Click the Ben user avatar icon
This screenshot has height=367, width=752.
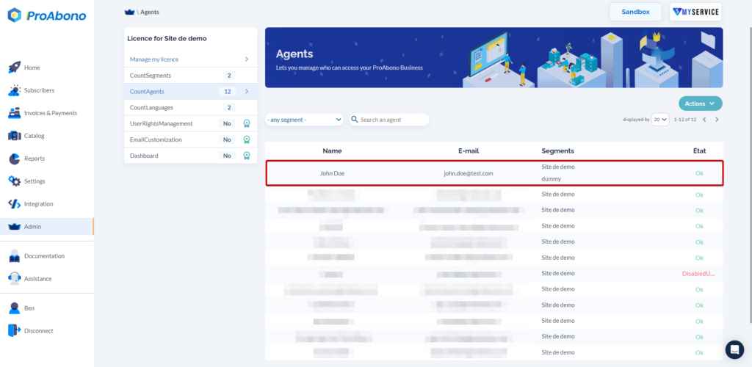point(15,308)
